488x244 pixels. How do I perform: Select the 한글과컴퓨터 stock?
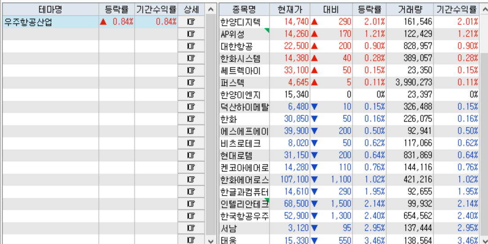point(245,191)
